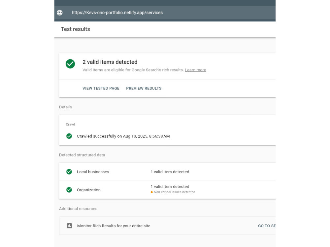Click the globe icon beside the URL
This screenshot has width=330, height=247.
[60, 13]
